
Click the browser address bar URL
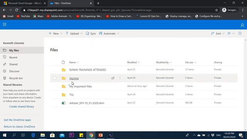click(x=89, y=10)
